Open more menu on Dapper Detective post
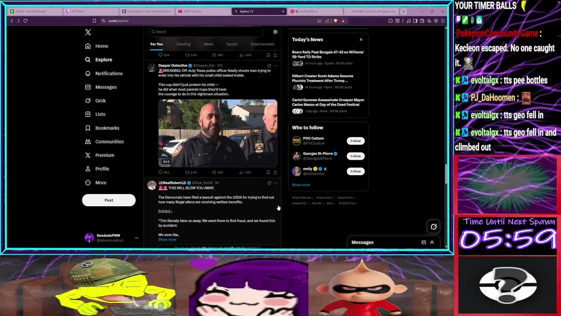The width and height of the screenshot is (561, 316). (x=275, y=65)
